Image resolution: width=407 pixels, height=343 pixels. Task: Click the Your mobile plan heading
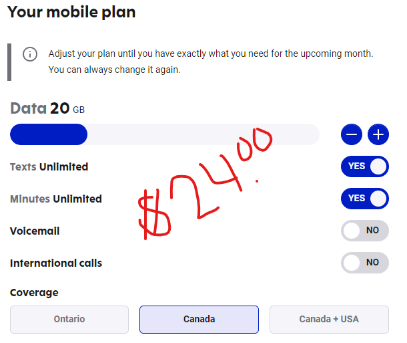coord(71,12)
